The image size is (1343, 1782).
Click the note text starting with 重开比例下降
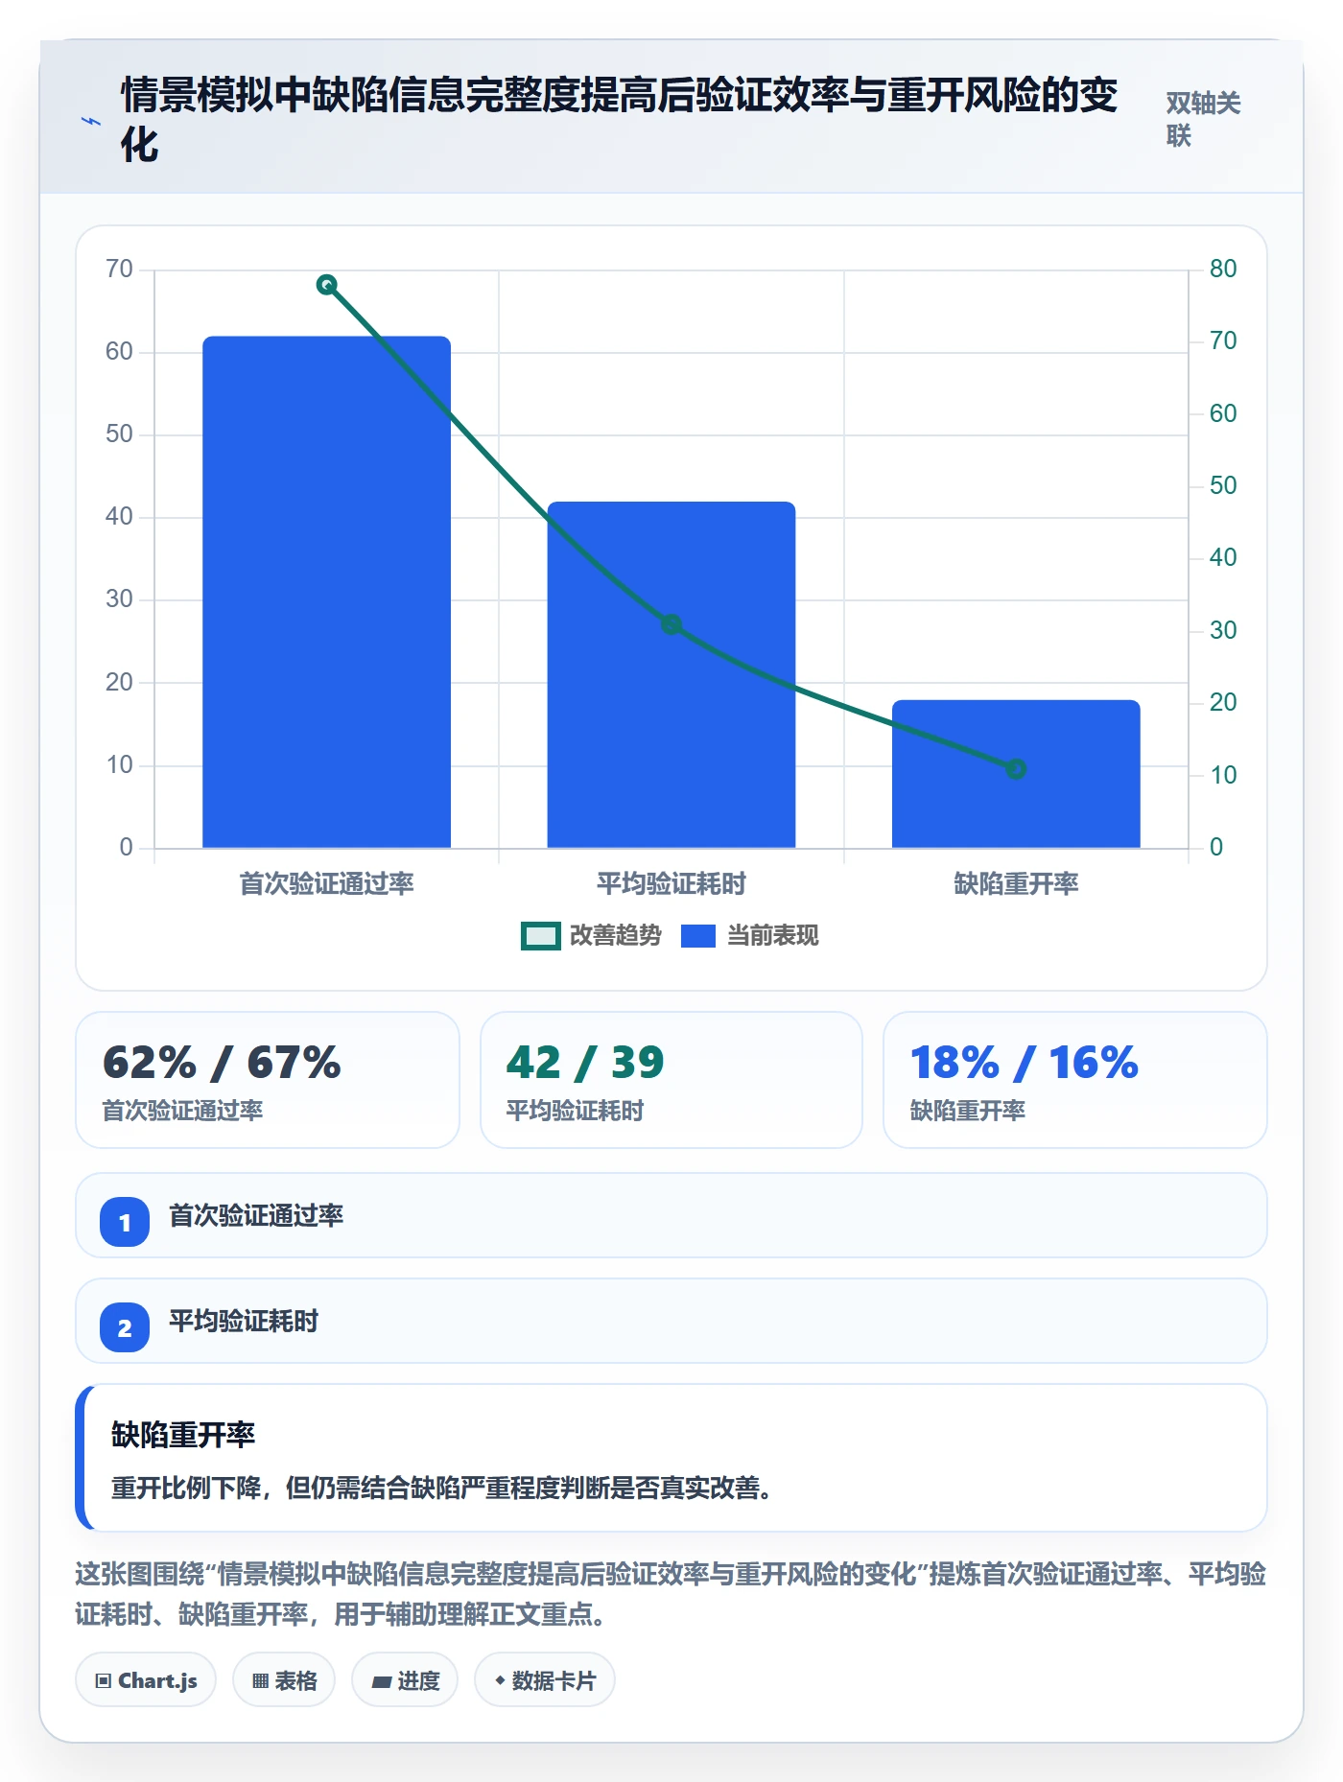[x=442, y=1488]
